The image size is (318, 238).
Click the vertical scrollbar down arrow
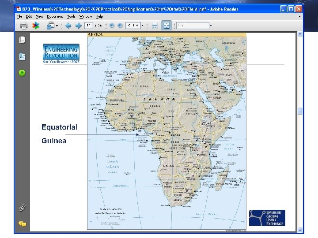click(x=300, y=230)
